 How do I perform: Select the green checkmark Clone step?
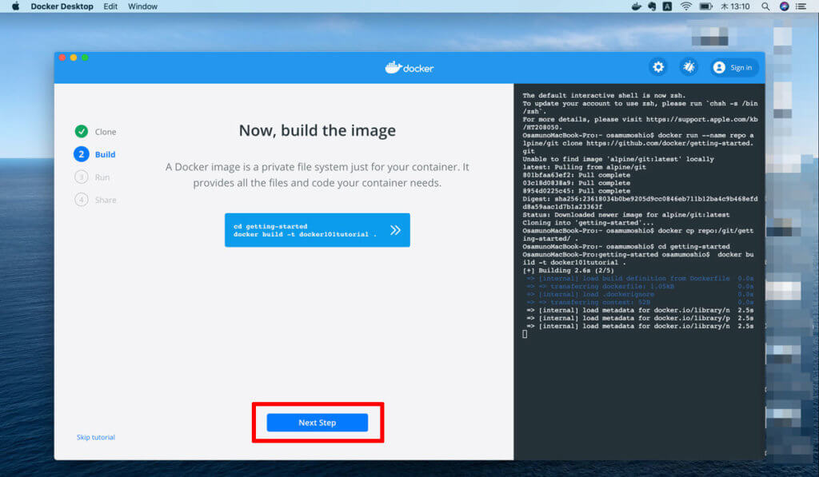point(82,132)
